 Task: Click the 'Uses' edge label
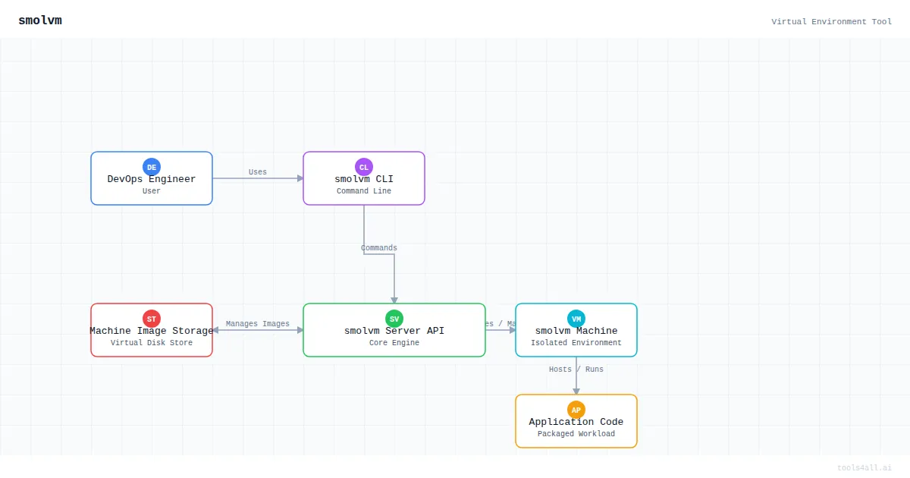258,172
